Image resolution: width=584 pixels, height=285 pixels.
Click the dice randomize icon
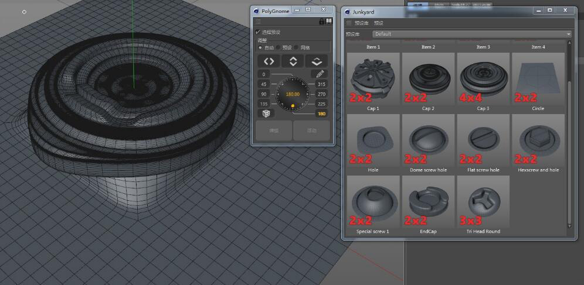tap(266, 113)
